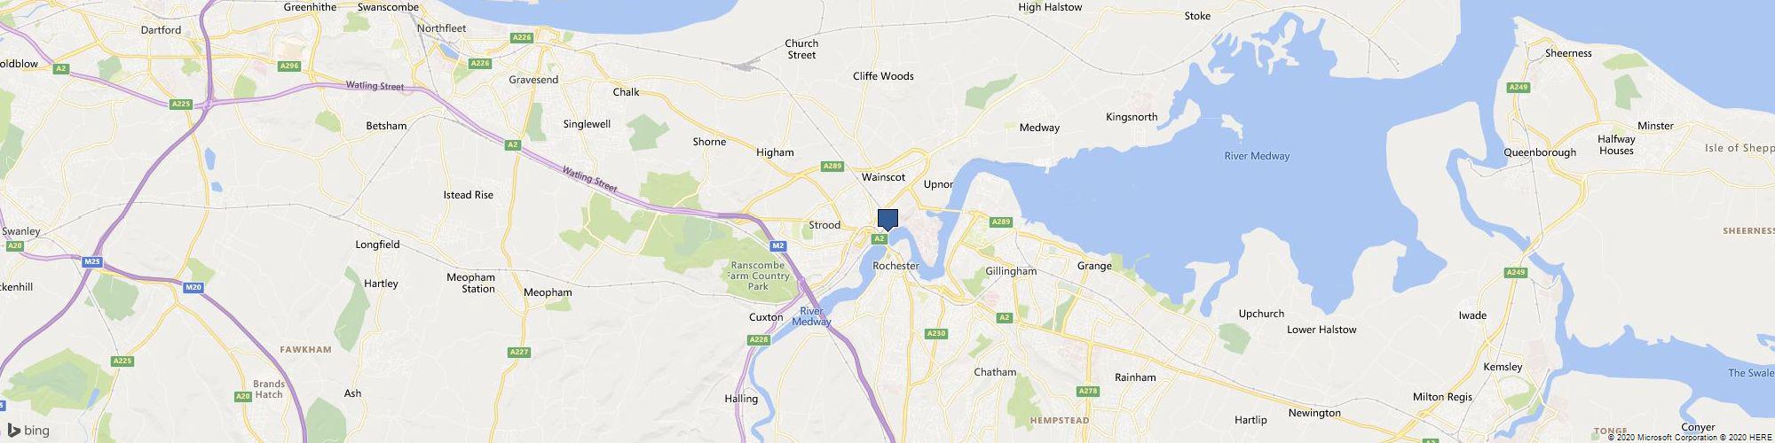The height and width of the screenshot is (443, 1775).
Task: Click the blue location pin marker
Action: [887, 220]
